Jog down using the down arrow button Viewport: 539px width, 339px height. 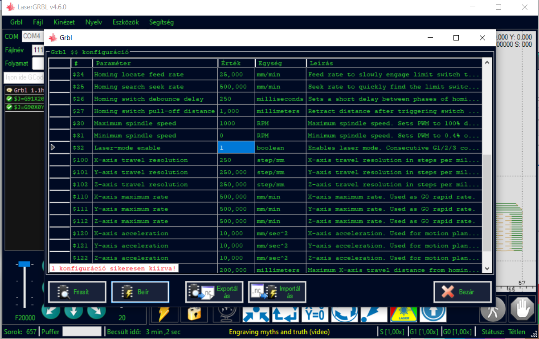(73, 311)
